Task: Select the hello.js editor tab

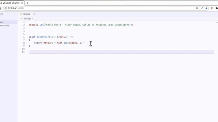Action: pyautogui.click(x=28, y=14)
